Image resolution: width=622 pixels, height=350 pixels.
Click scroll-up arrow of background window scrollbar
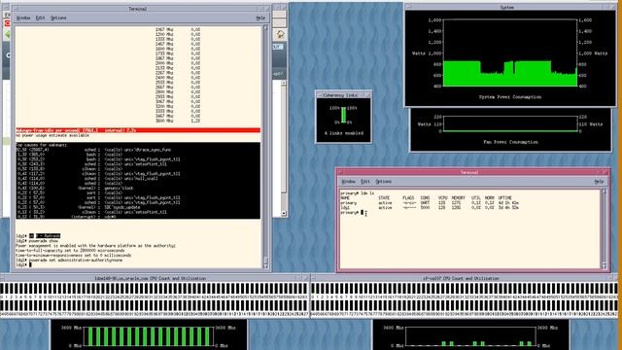284,83
